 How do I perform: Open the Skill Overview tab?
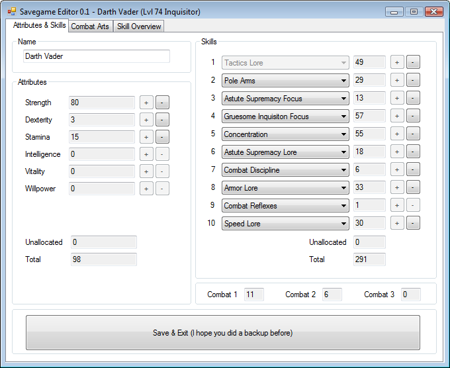(x=139, y=26)
